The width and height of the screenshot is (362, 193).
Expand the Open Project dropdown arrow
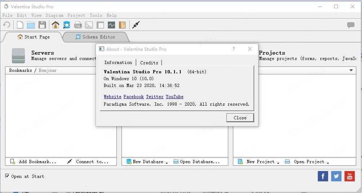point(328,163)
